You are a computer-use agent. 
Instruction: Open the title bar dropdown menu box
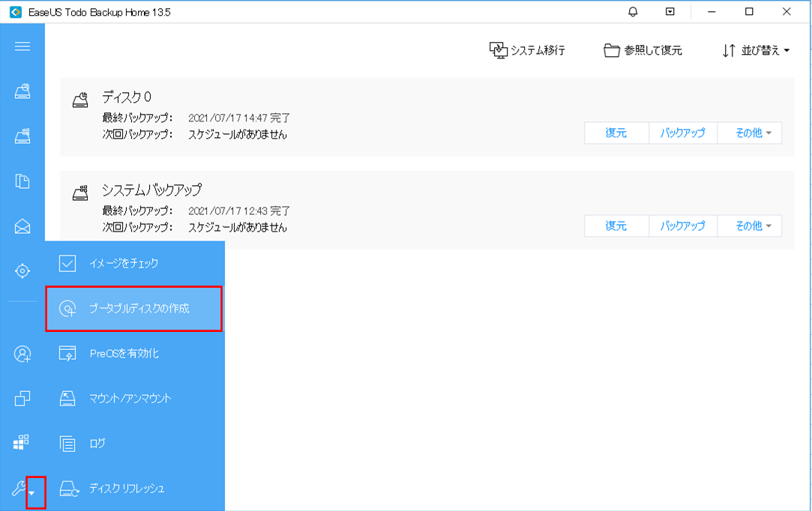click(x=670, y=12)
